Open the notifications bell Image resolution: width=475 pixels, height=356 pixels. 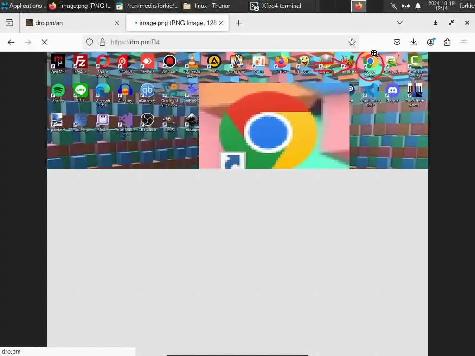pos(418,6)
